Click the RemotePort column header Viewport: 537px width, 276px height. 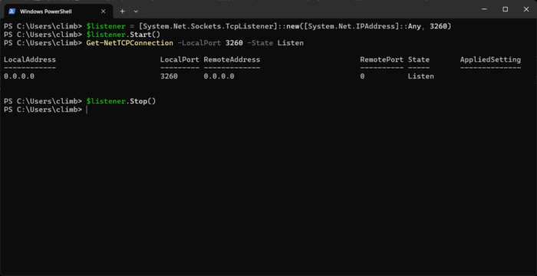[382, 60]
